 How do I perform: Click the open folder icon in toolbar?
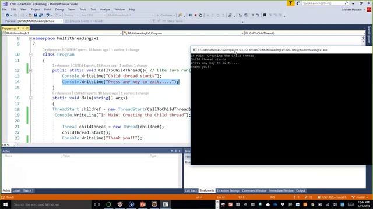click(x=30, y=15)
